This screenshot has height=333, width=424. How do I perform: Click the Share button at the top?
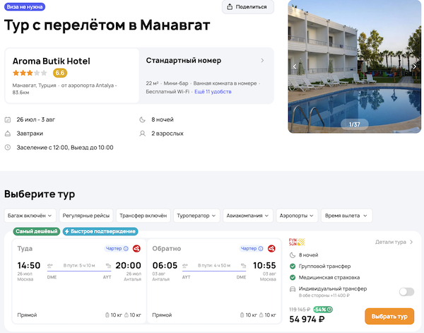click(248, 7)
